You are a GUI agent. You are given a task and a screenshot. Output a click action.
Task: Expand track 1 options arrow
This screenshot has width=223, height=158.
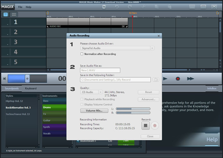click(x=7, y=24)
